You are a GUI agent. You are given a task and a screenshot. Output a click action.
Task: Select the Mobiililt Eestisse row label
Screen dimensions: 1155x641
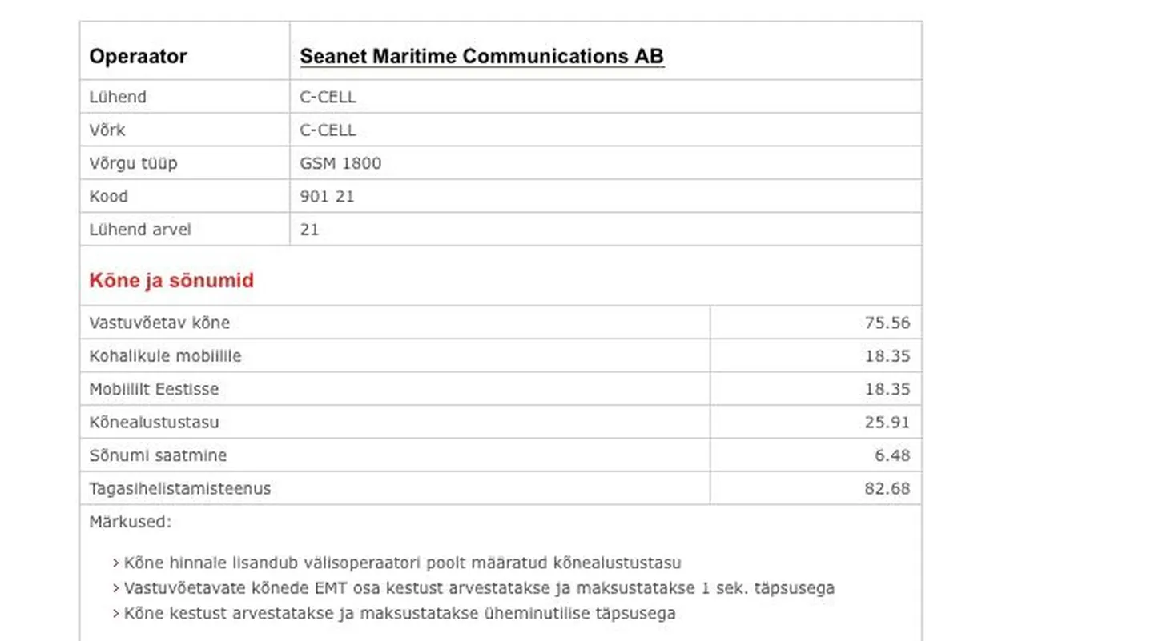pos(154,389)
